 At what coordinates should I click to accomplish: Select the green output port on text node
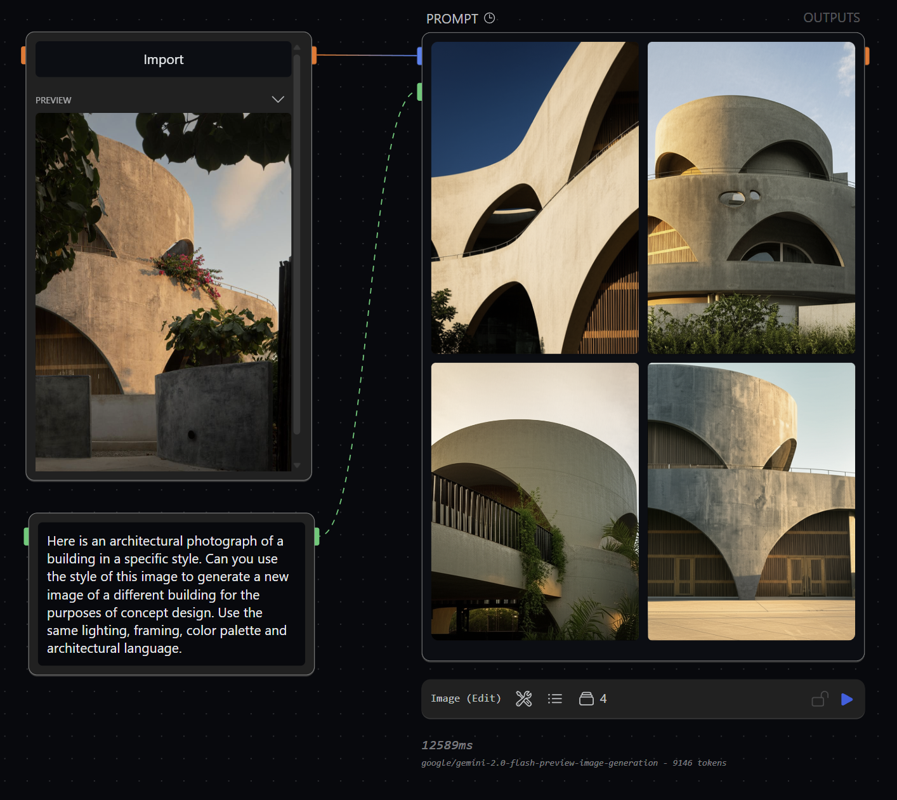click(x=317, y=536)
